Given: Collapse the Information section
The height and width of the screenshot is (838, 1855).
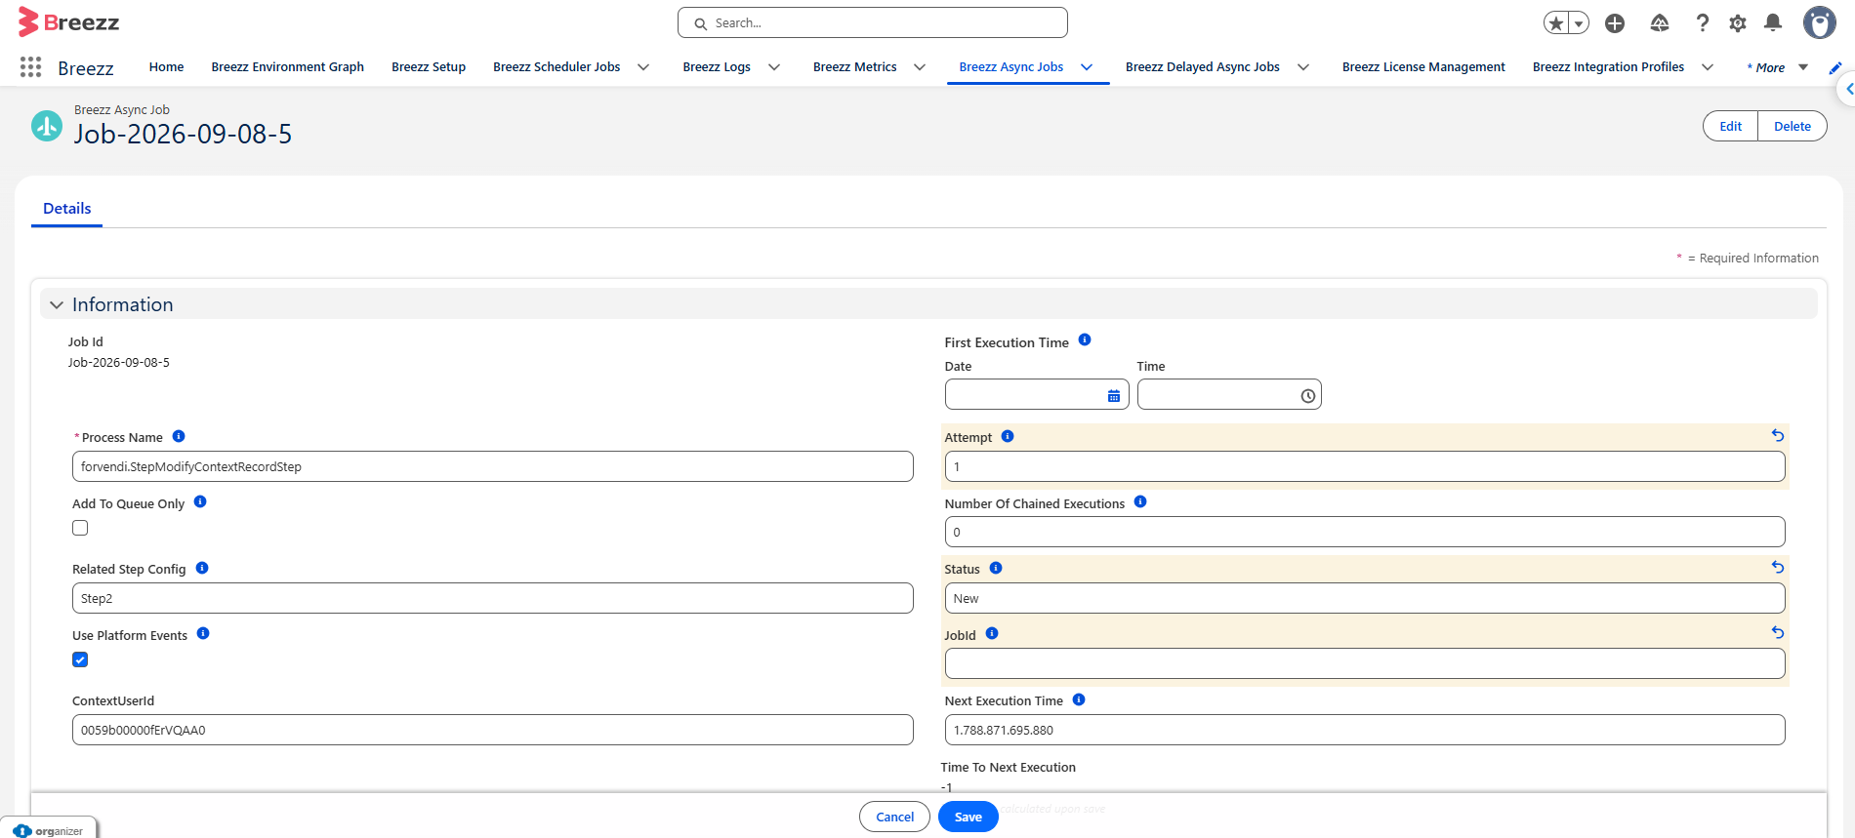Looking at the screenshot, I should coord(57,304).
